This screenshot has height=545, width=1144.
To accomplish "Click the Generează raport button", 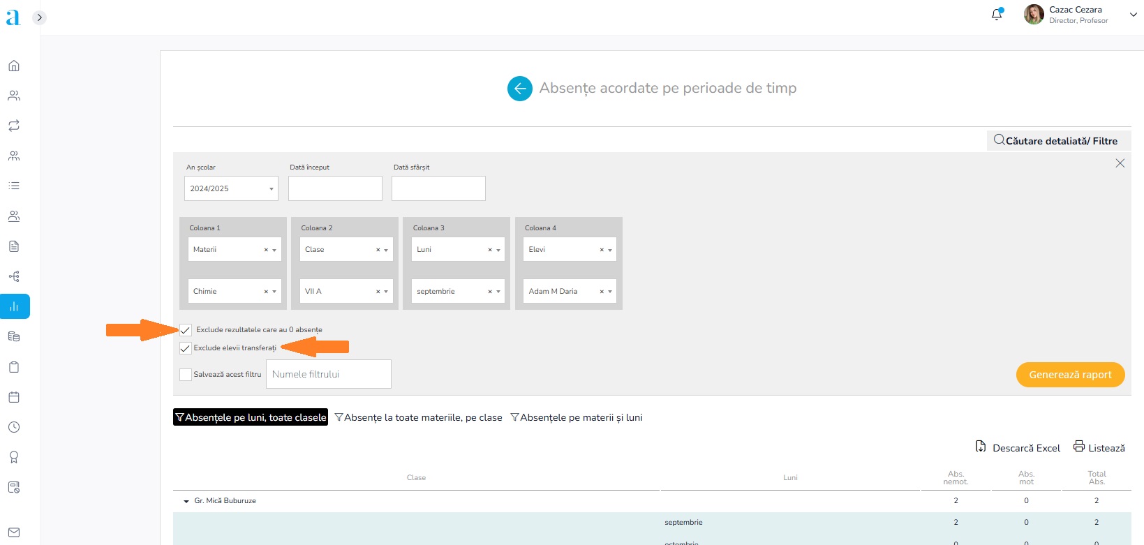I will (1070, 375).
